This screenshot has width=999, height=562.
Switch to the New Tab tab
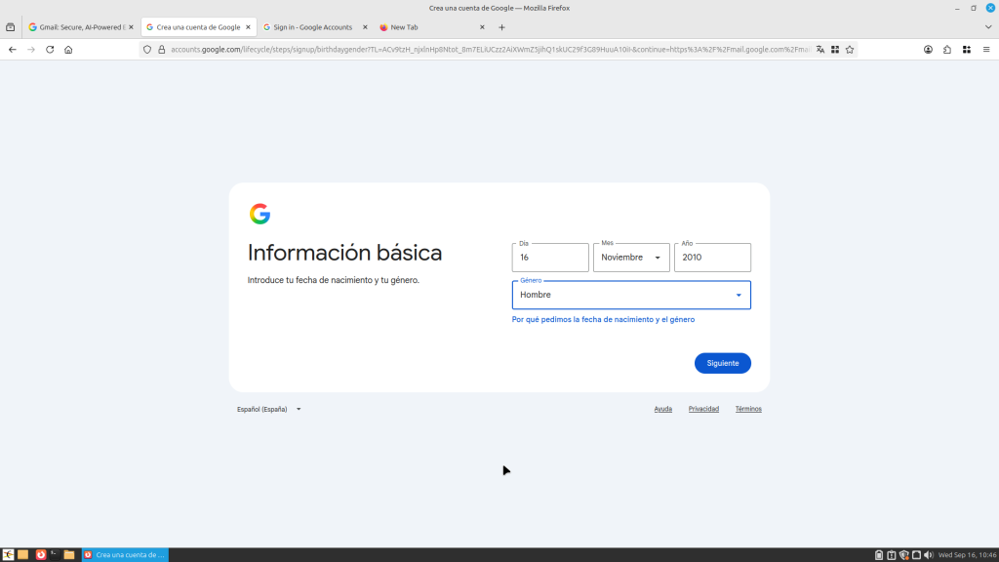point(432,27)
